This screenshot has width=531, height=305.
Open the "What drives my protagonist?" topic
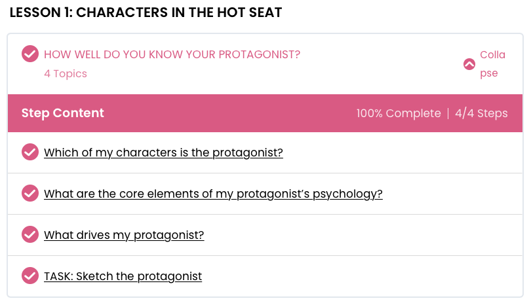[x=124, y=235]
